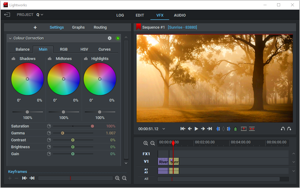
Task: Open the Routing tab
Action: tap(100, 27)
